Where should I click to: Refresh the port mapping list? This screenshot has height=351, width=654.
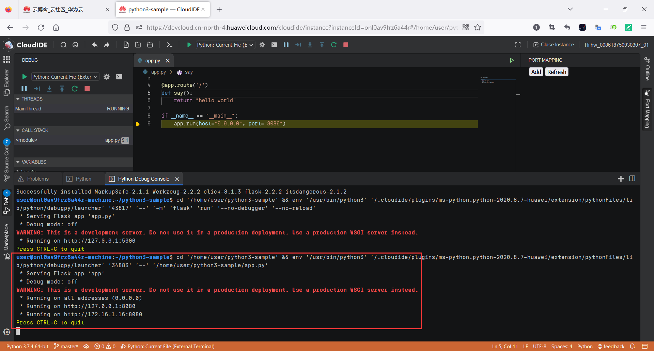pyautogui.click(x=557, y=72)
